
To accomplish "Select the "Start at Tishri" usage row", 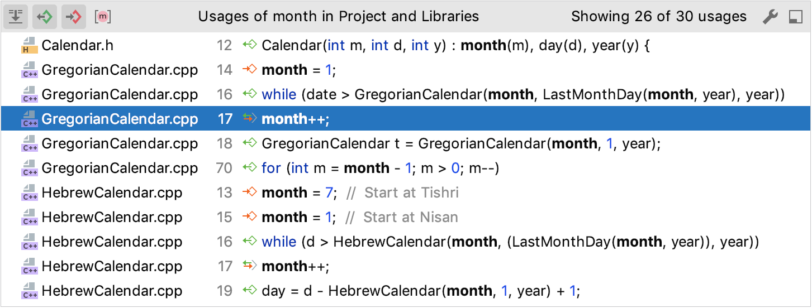I will click(x=360, y=193).
